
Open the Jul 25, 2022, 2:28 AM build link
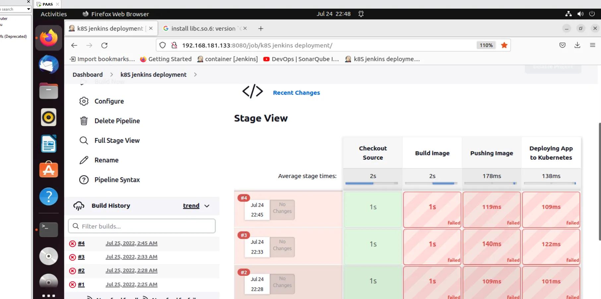click(131, 270)
